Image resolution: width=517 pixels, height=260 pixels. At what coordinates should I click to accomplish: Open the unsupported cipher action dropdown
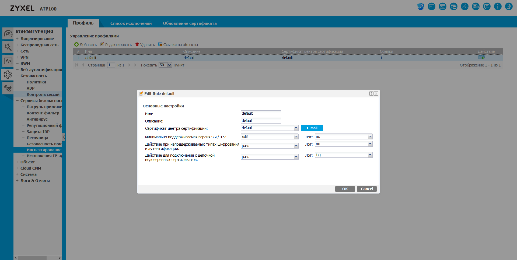(x=296, y=146)
